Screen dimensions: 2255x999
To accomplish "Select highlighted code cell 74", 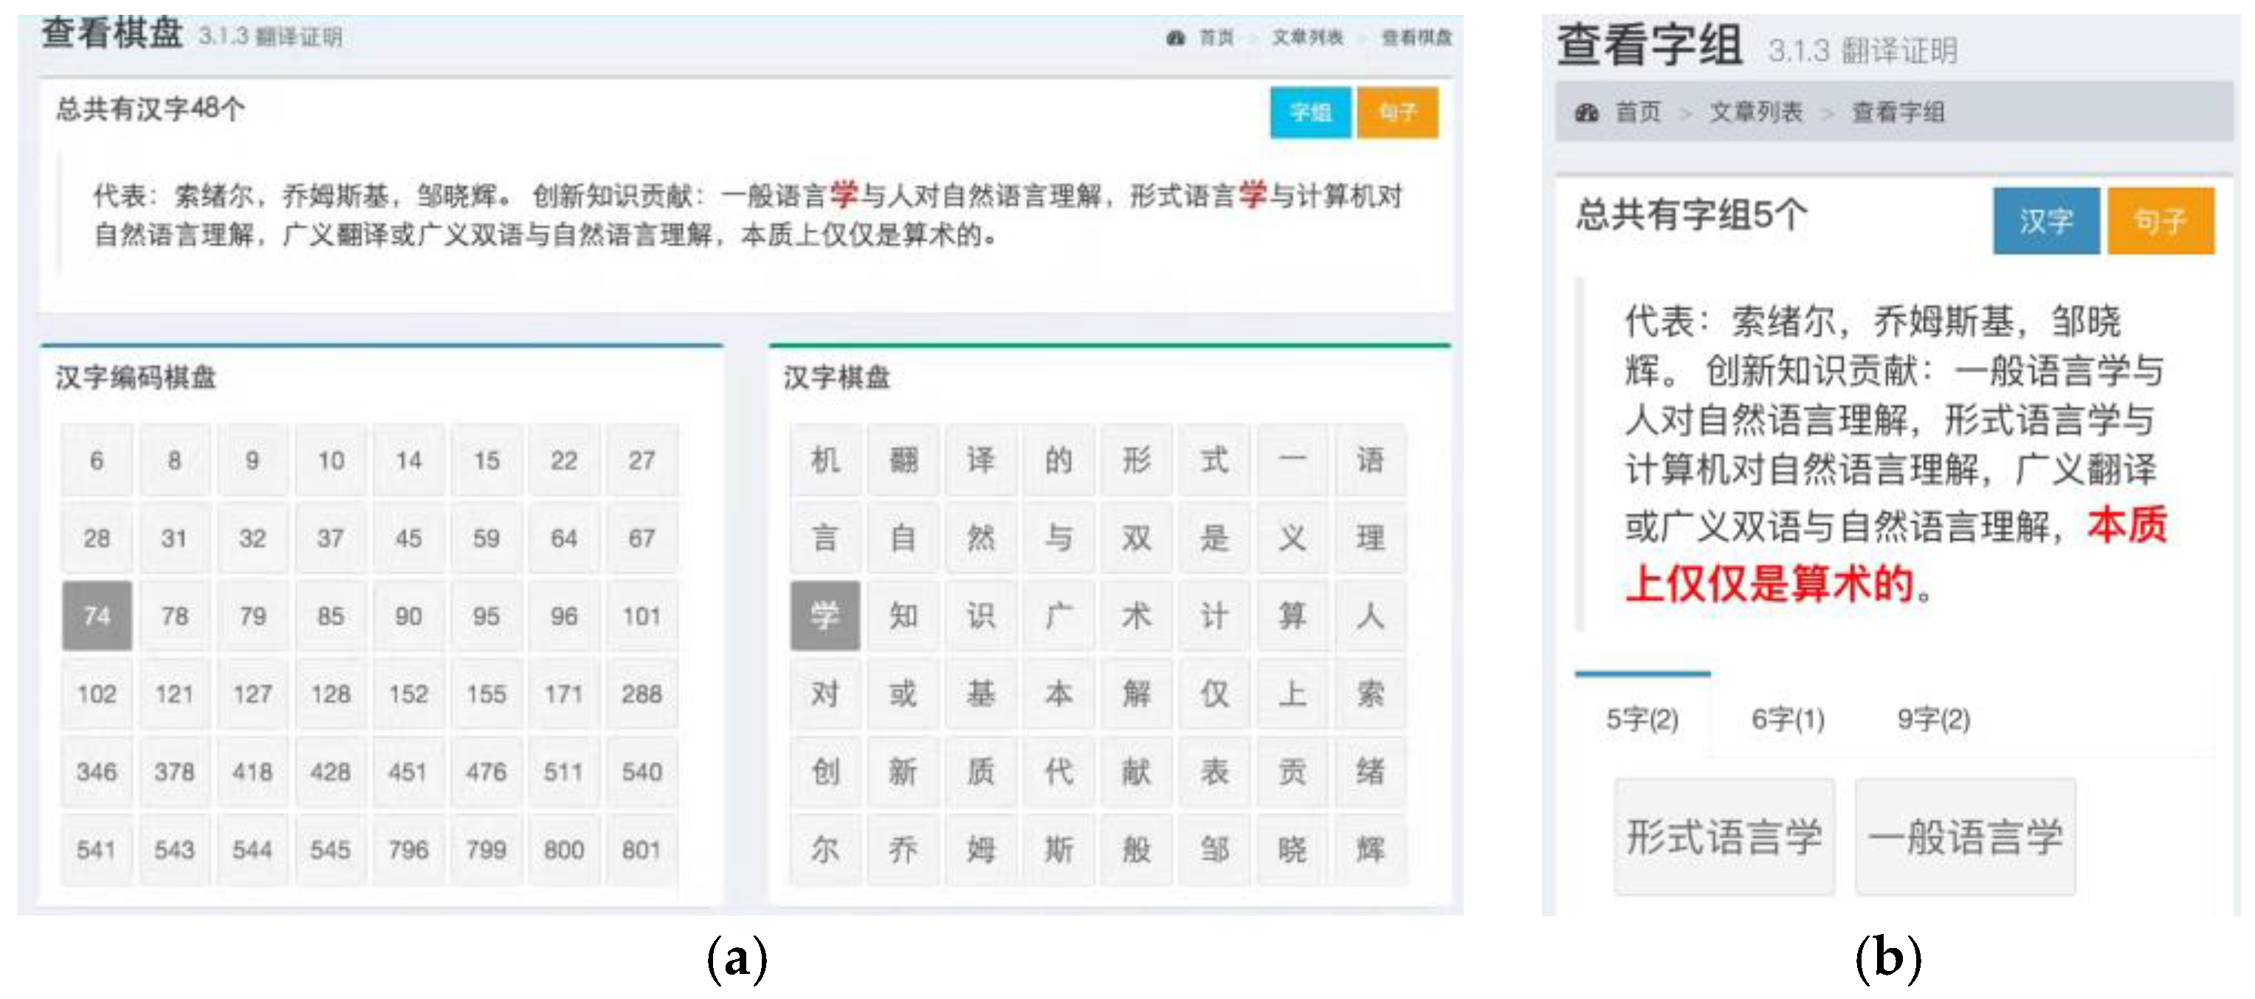I will click(x=97, y=616).
